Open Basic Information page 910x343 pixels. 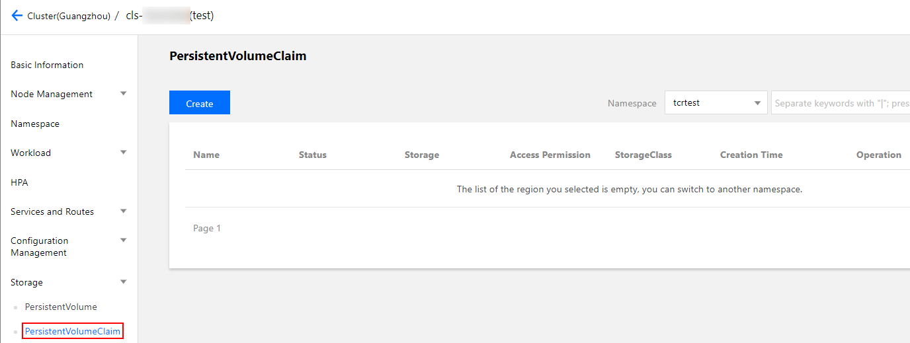tap(47, 65)
